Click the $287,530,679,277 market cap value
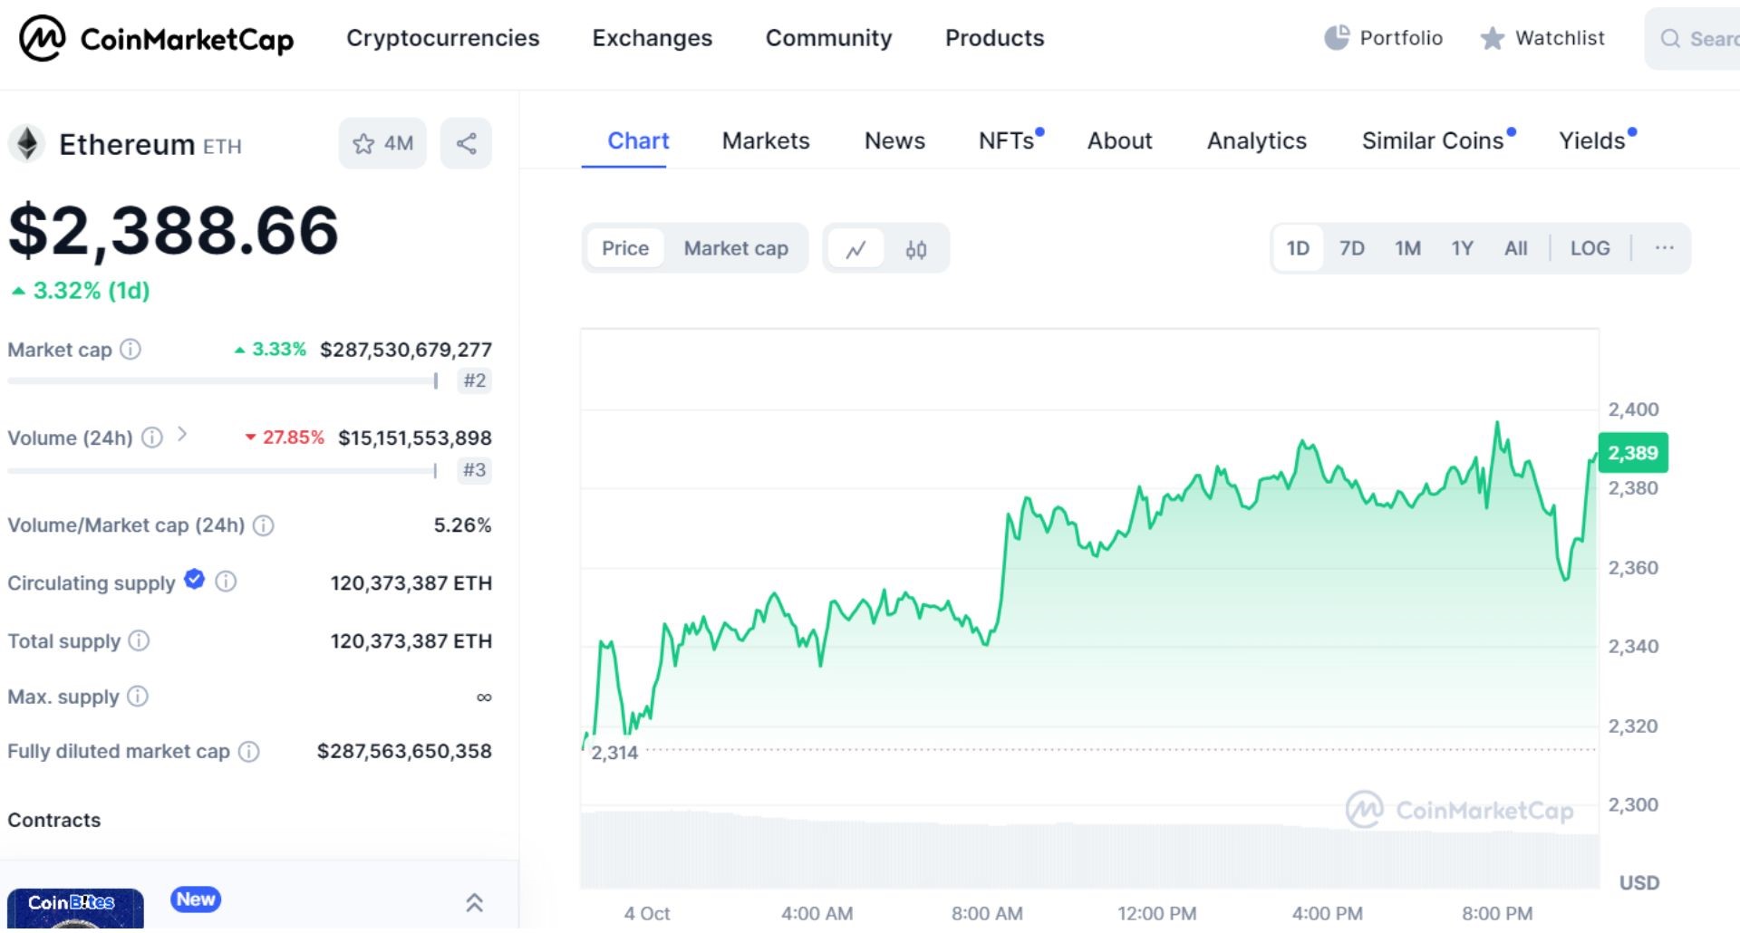Image resolution: width=1740 pixels, height=933 pixels. click(x=405, y=350)
